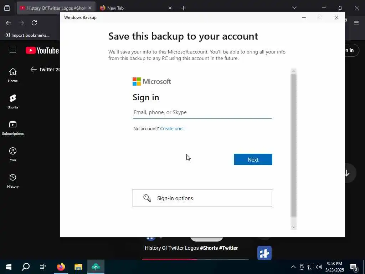Maximize the Windows Backup window

coord(320,17)
